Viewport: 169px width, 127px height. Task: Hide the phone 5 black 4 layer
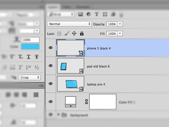(x=51, y=48)
